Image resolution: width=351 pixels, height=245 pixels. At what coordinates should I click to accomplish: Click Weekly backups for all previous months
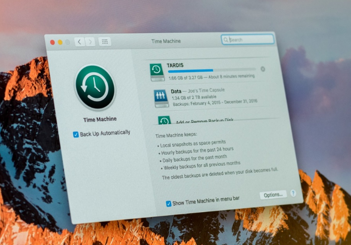(x=202, y=166)
